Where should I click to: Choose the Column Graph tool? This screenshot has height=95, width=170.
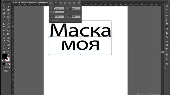[8, 45]
